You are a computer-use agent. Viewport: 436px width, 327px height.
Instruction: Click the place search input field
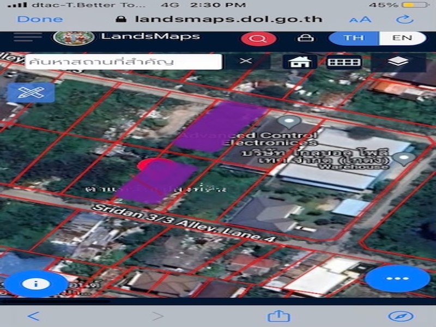coord(123,61)
